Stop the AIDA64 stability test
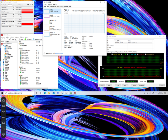The height and width of the screenshot is (140, 168). pos(109,85)
